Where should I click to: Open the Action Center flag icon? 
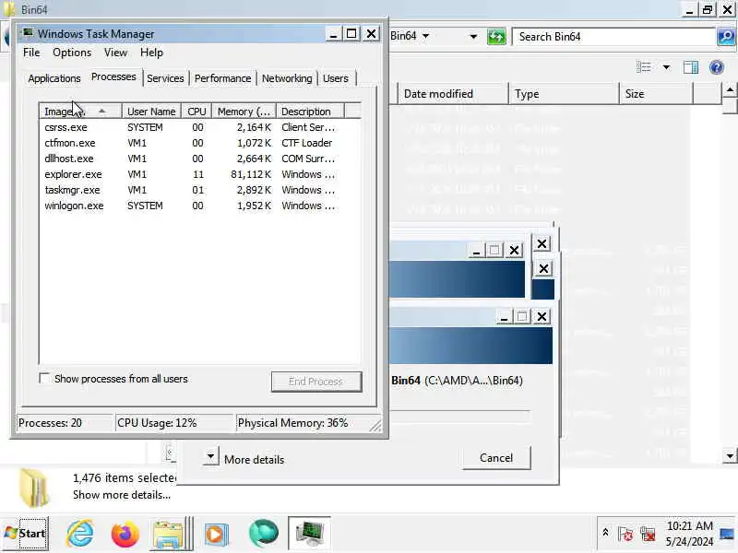coord(625,534)
